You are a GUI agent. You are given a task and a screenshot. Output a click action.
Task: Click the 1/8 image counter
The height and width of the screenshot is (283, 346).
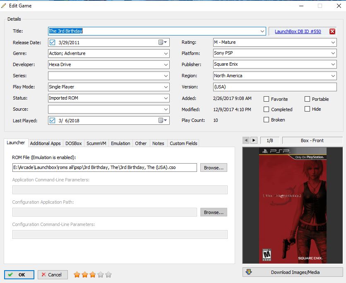click(x=270, y=140)
